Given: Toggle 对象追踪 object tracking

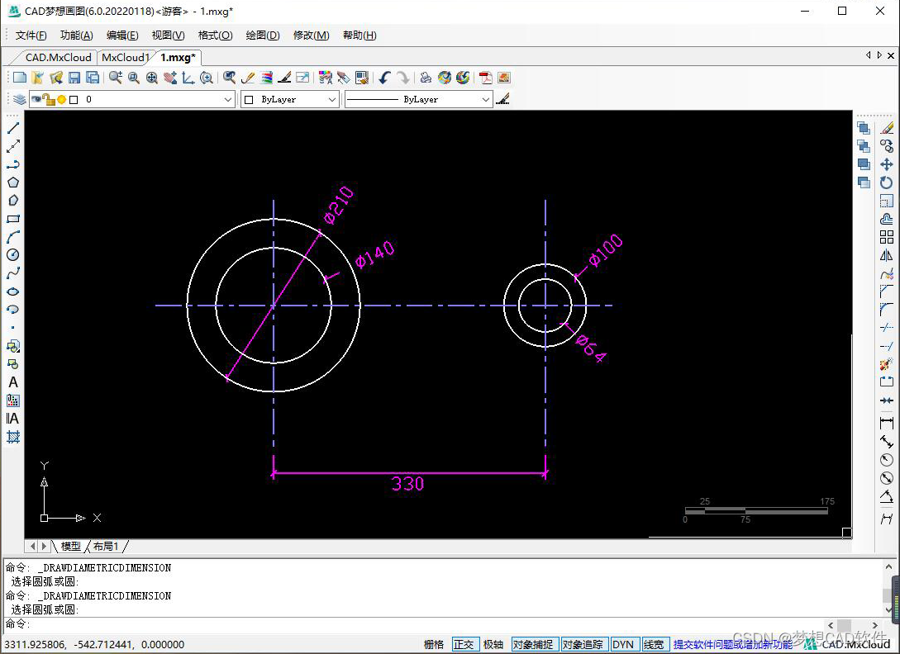Looking at the screenshot, I should (583, 644).
